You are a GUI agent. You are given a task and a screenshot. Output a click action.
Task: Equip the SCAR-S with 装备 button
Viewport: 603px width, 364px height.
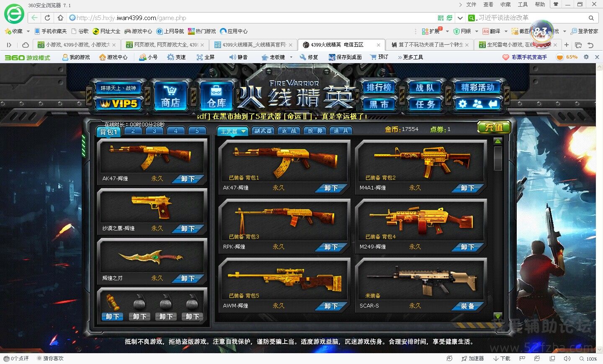click(x=467, y=306)
